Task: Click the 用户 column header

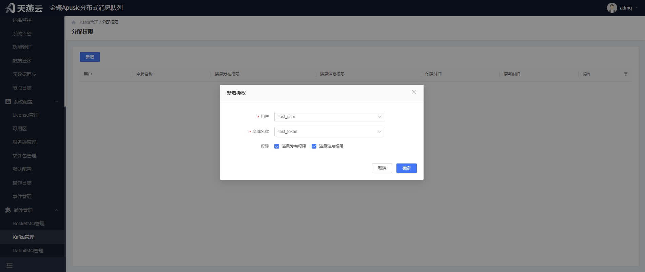Action: (x=88, y=74)
